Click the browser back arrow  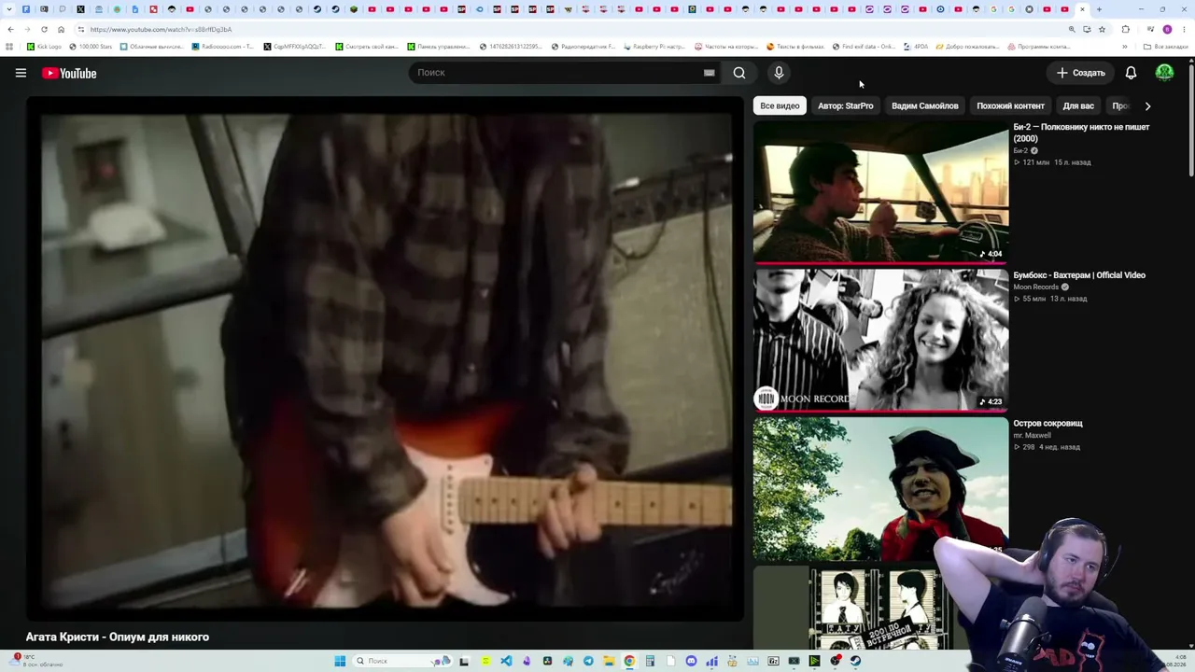click(x=10, y=29)
